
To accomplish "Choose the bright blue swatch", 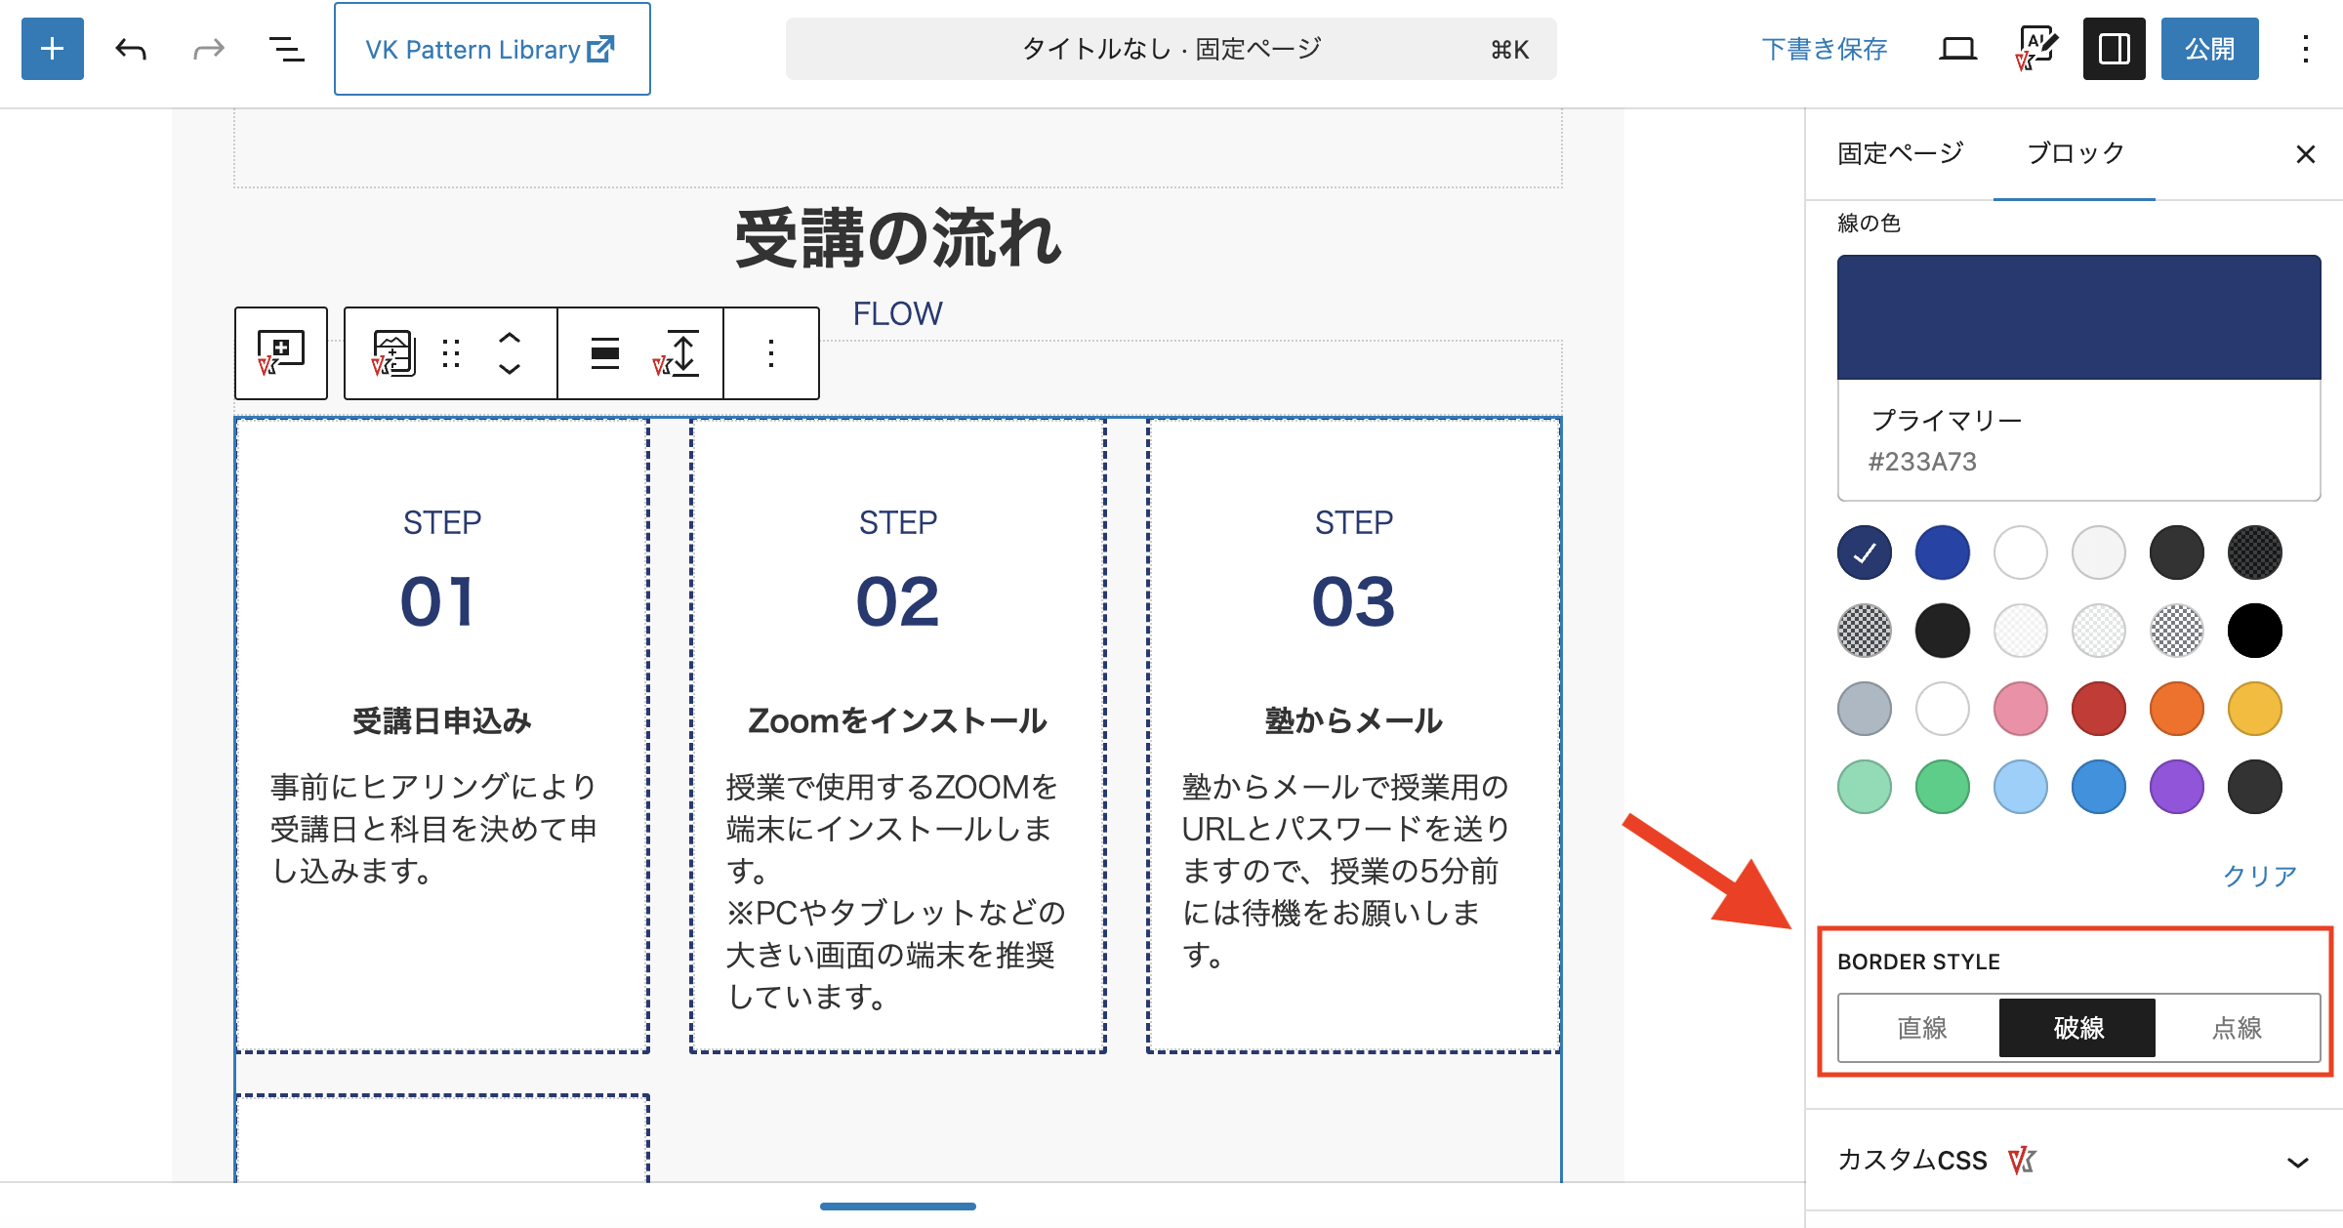I will point(1943,553).
